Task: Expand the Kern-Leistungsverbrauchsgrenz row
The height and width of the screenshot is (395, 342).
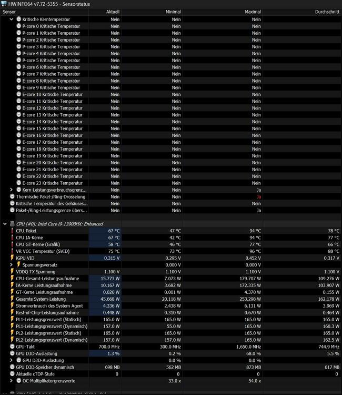Action: pyautogui.click(x=12, y=190)
